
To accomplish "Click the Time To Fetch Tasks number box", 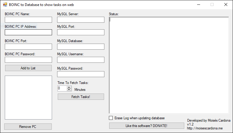I will coord(62,88).
